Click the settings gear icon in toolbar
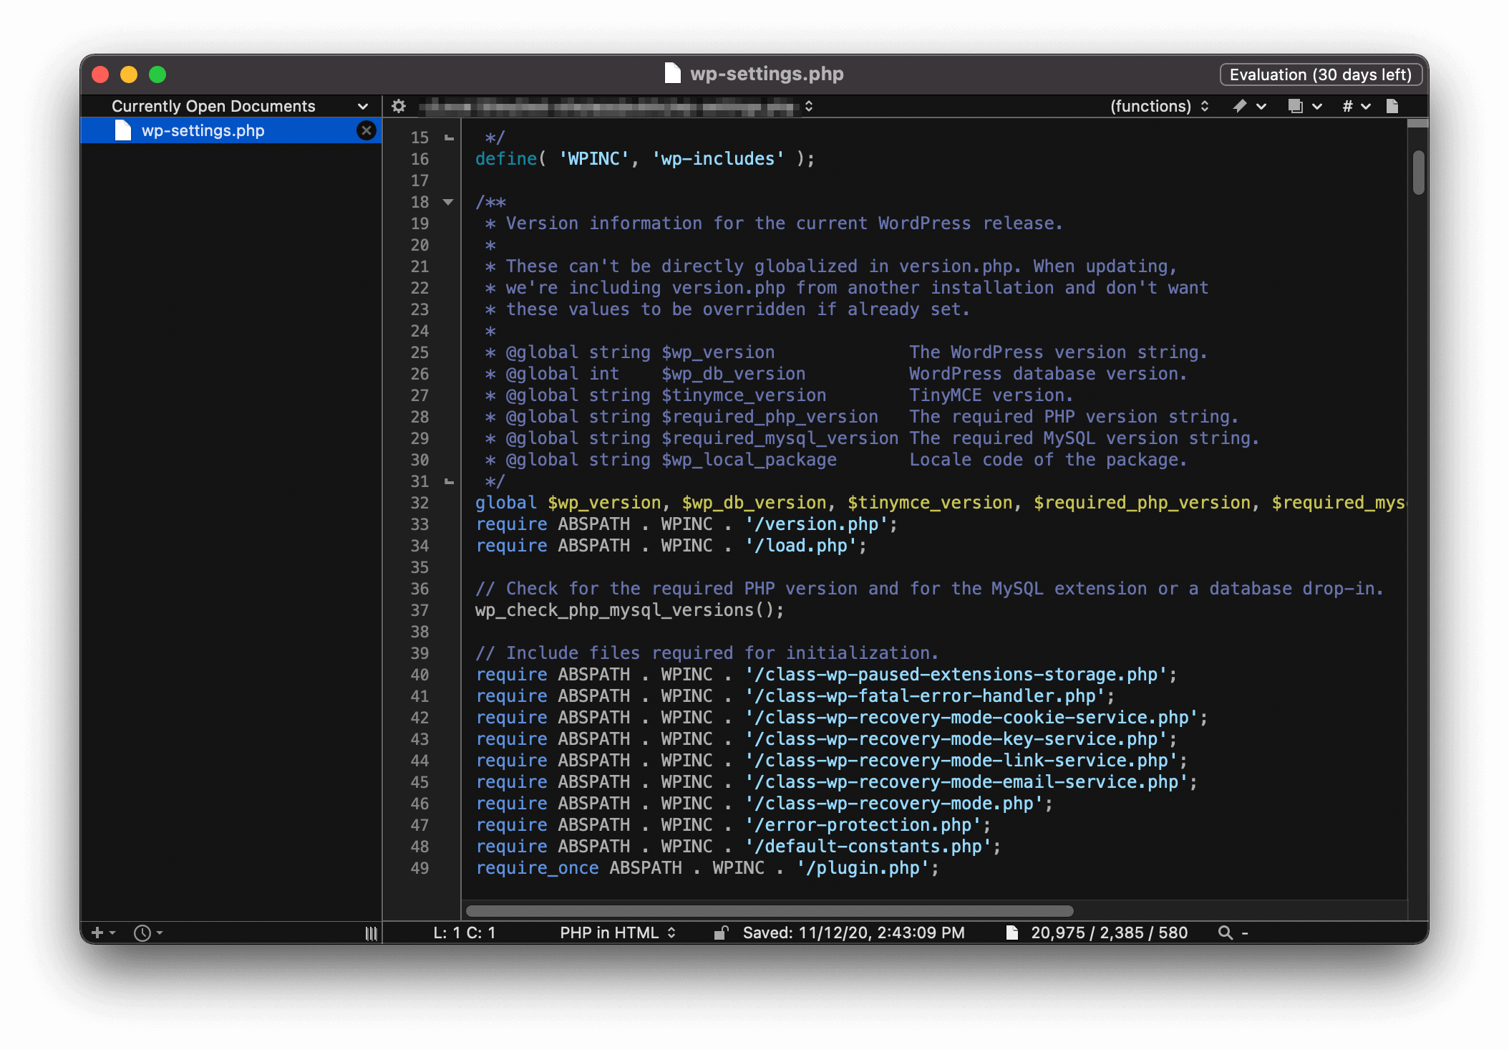1509x1050 pixels. pos(398,105)
